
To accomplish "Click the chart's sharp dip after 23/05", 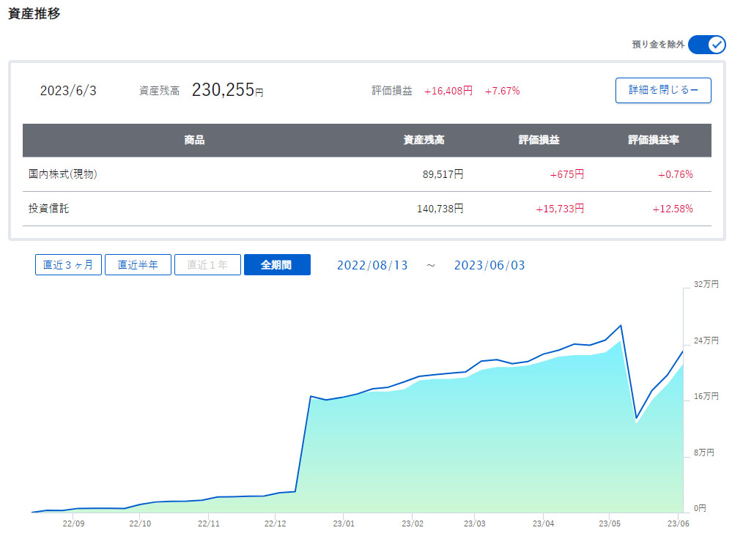I will (x=637, y=419).
